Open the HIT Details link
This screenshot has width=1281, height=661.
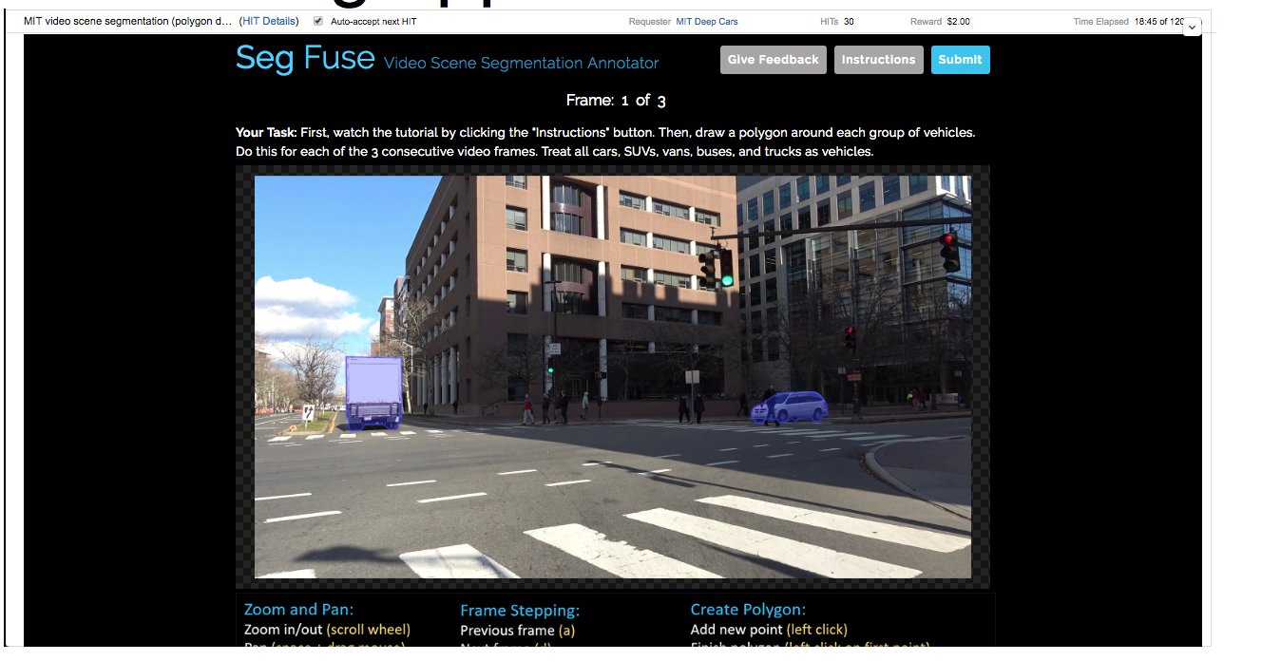[270, 21]
